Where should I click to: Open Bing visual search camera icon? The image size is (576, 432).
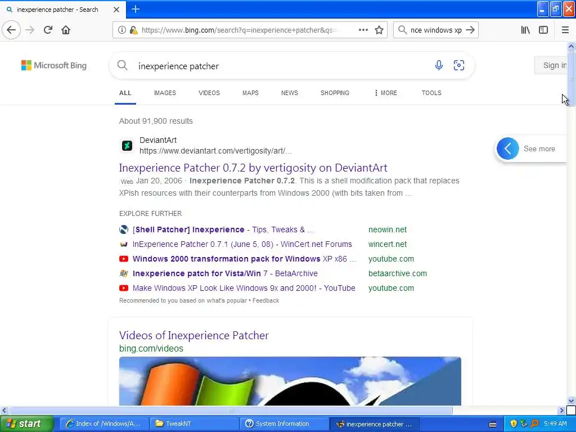459,65
